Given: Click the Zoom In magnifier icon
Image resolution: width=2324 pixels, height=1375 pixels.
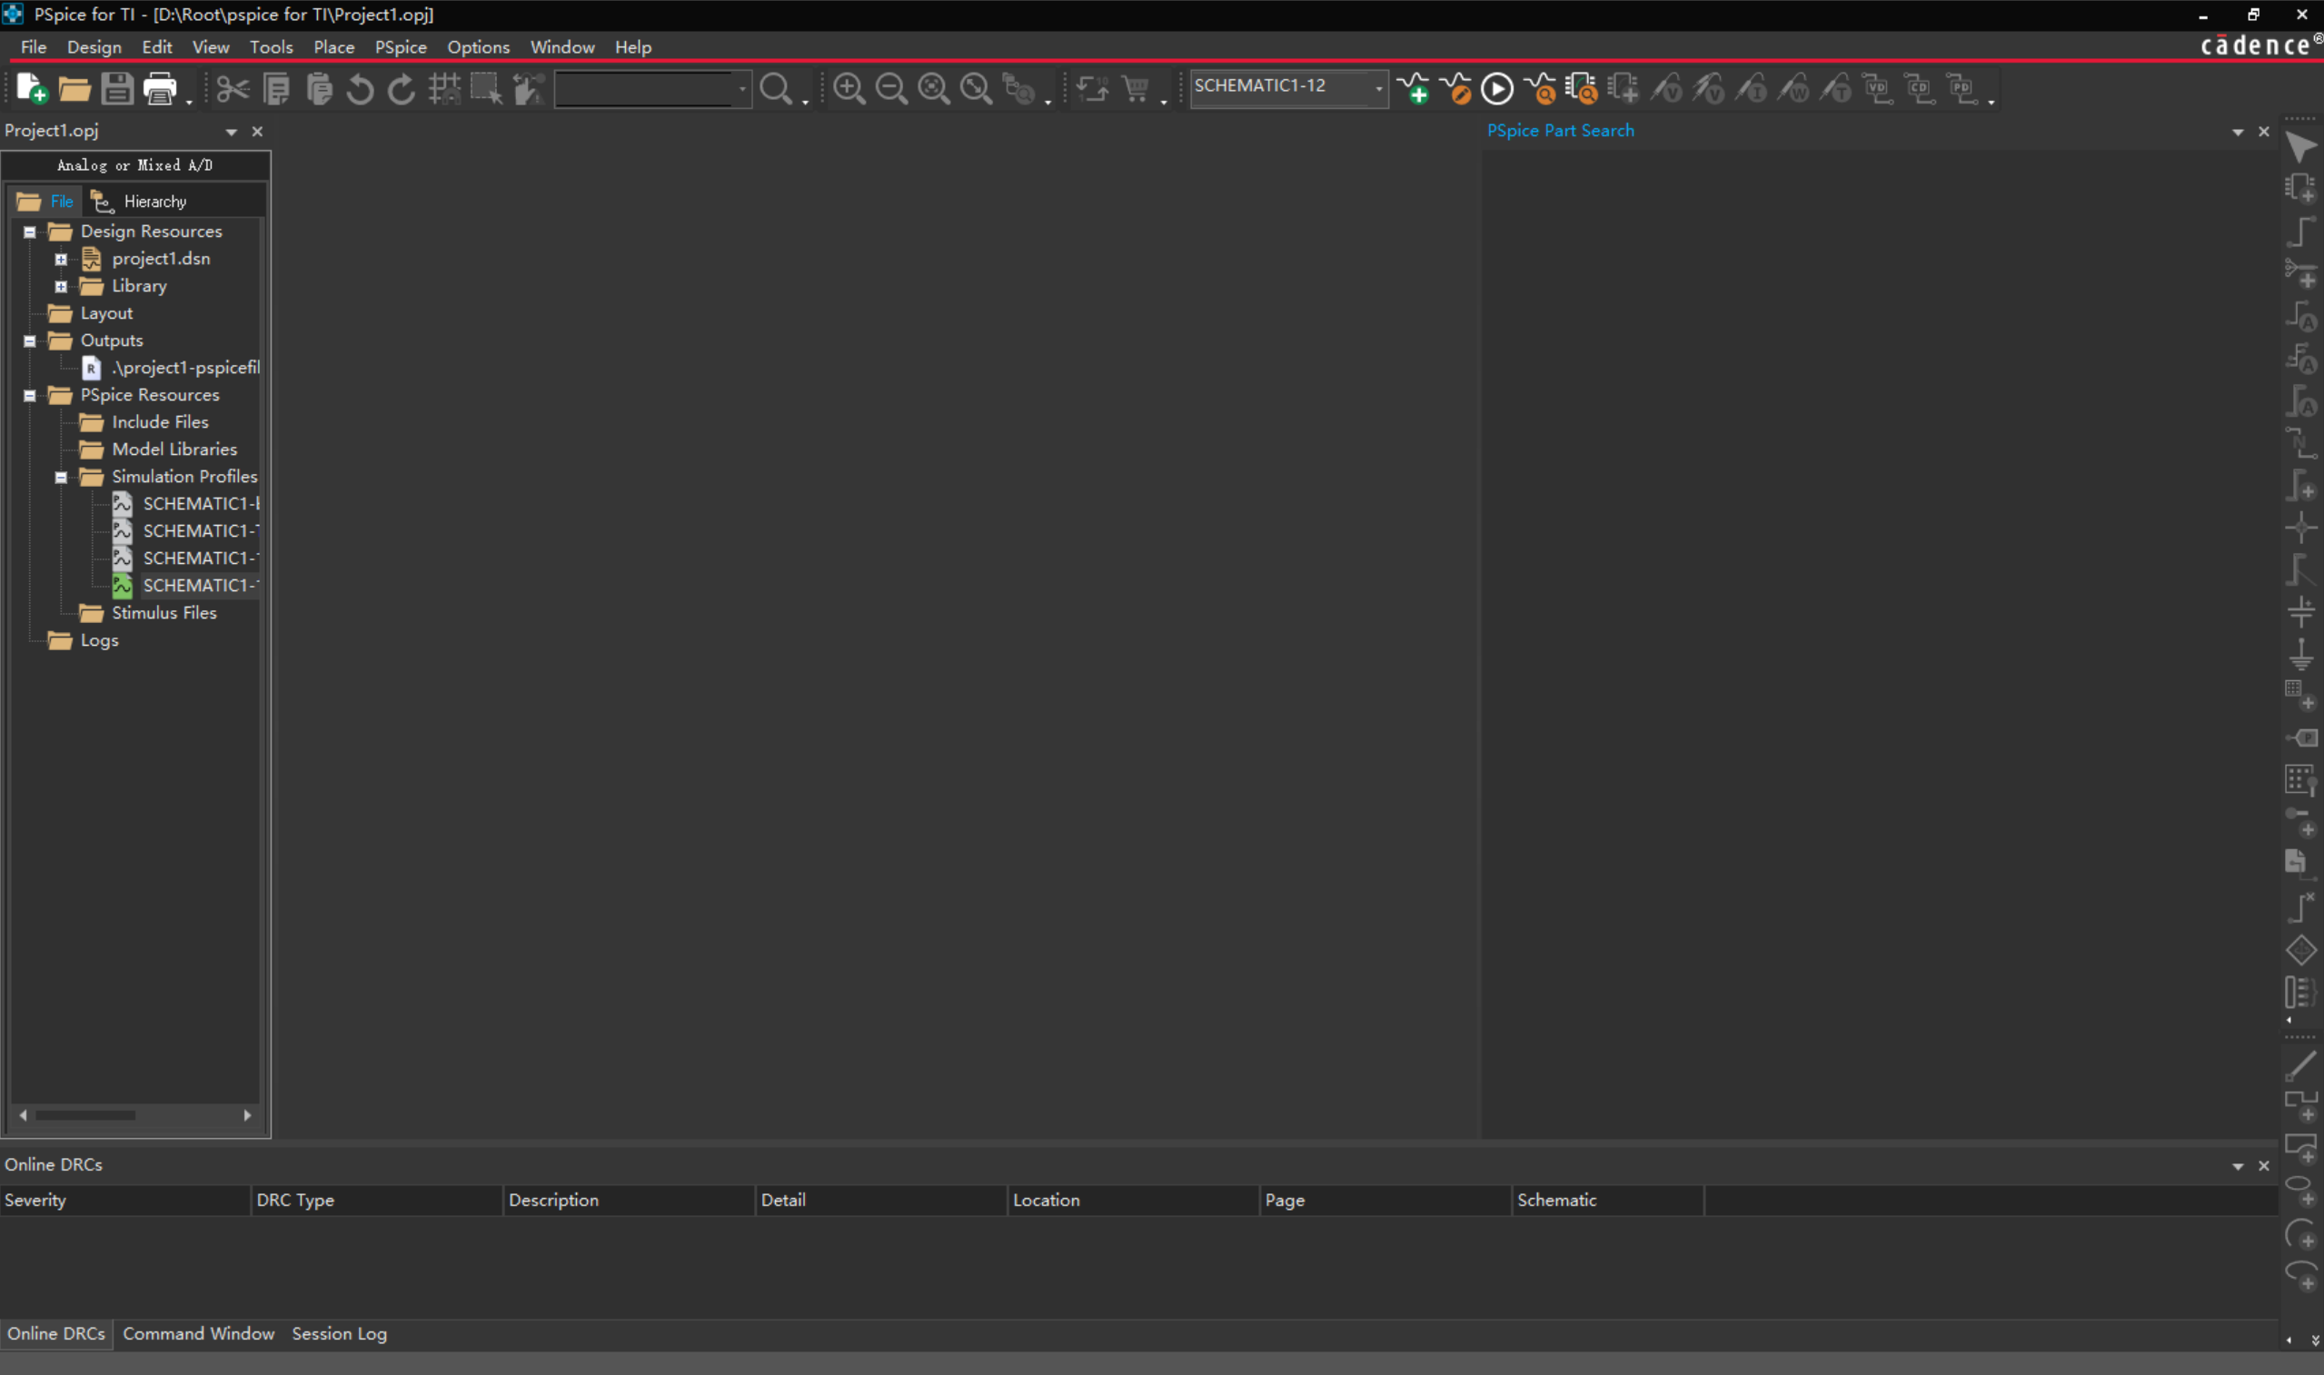Looking at the screenshot, I should [849, 89].
